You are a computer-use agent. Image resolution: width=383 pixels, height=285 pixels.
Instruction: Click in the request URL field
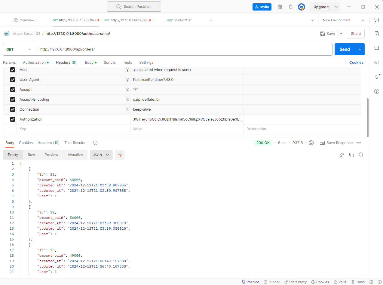pyautogui.click(x=184, y=49)
